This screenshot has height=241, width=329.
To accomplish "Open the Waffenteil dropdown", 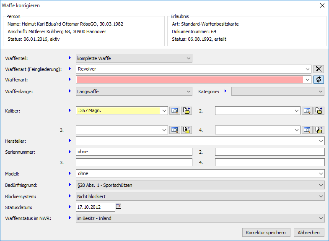I will (x=134, y=58).
